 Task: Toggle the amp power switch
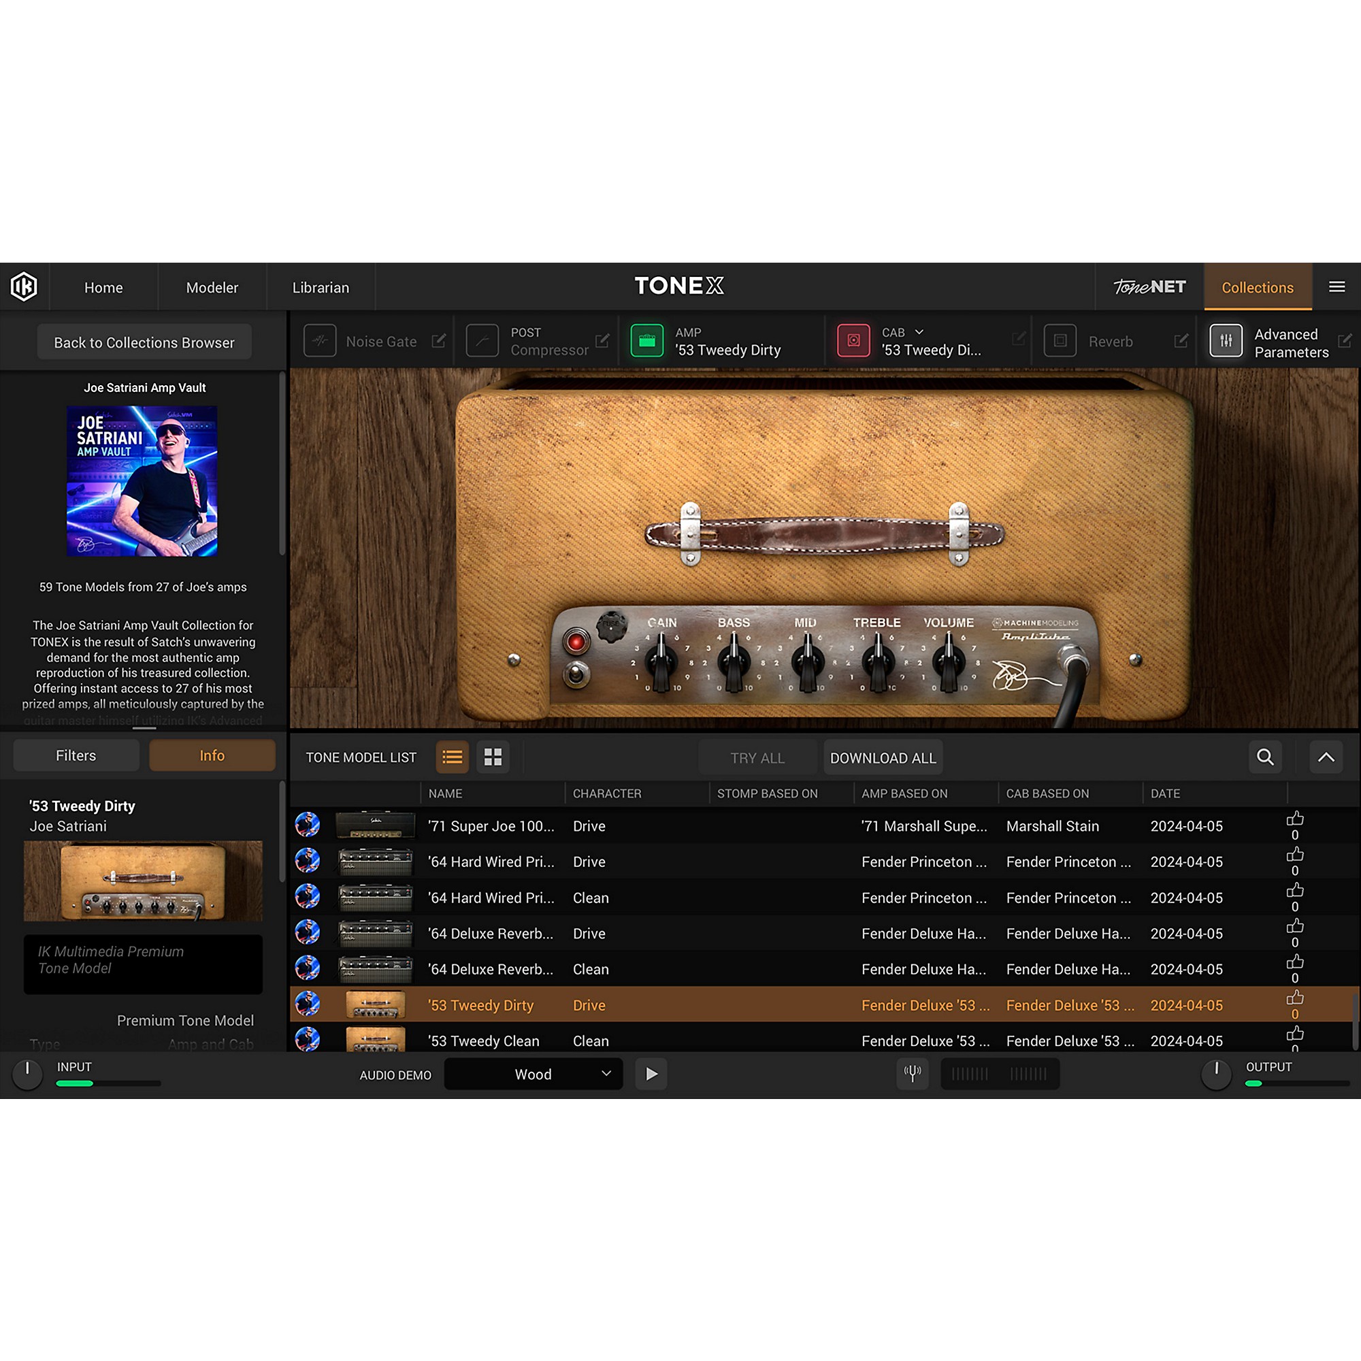[576, 674]
